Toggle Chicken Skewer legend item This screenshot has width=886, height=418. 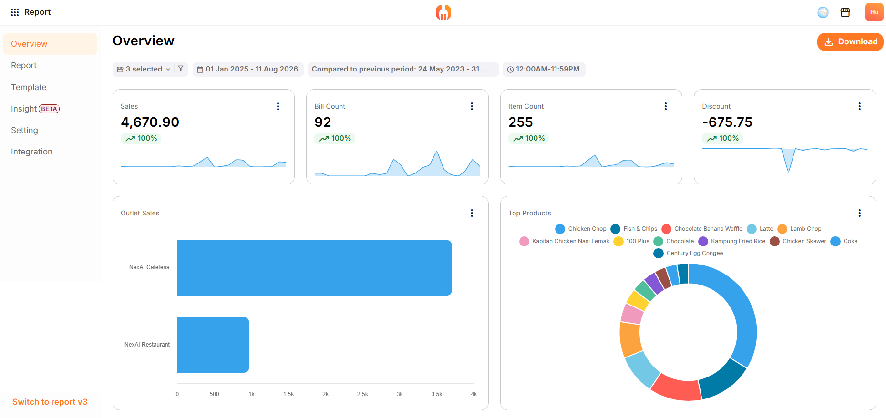coord(798,241)
